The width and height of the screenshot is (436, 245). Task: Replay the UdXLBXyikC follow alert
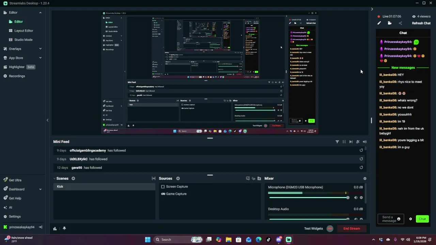tap(361, 159)
